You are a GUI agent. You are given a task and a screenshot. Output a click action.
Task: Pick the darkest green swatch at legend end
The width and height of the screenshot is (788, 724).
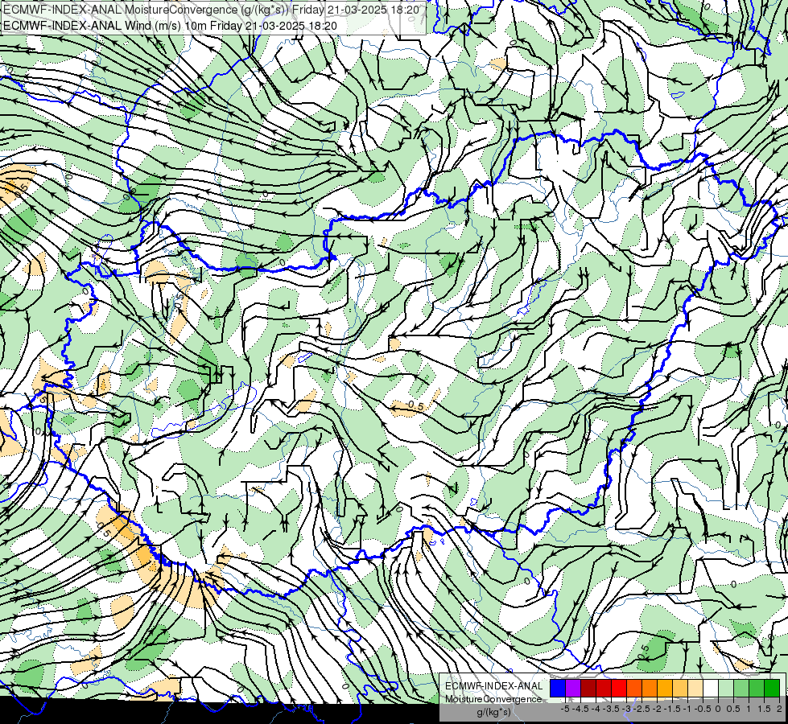click(772, 689)
